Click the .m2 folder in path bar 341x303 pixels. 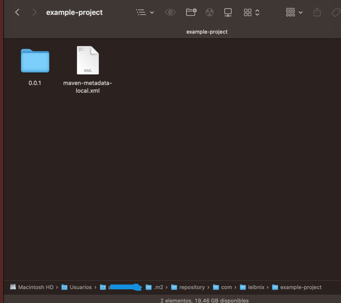[158, 287]
